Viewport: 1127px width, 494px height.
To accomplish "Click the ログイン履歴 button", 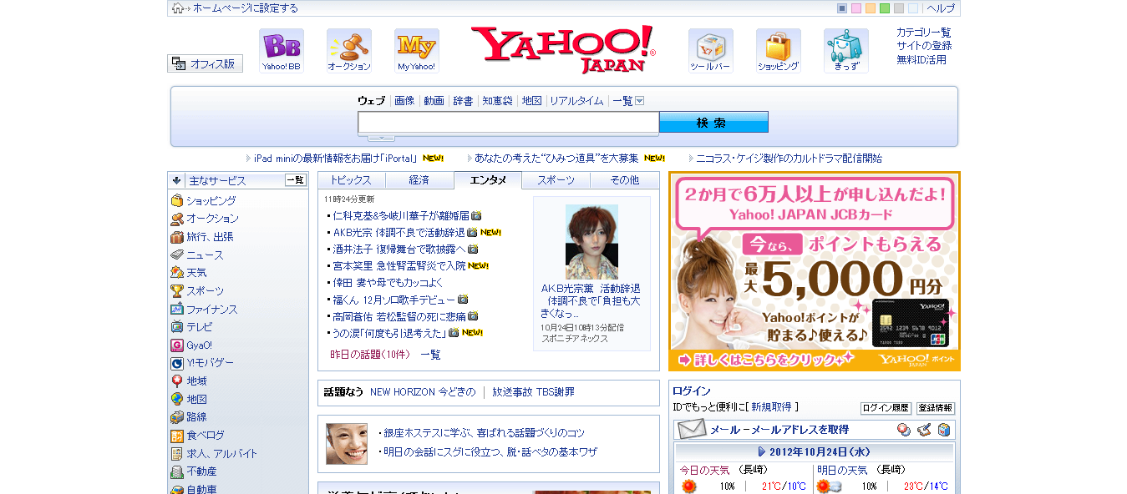I will pyautogui.click(x=886, y=408).
